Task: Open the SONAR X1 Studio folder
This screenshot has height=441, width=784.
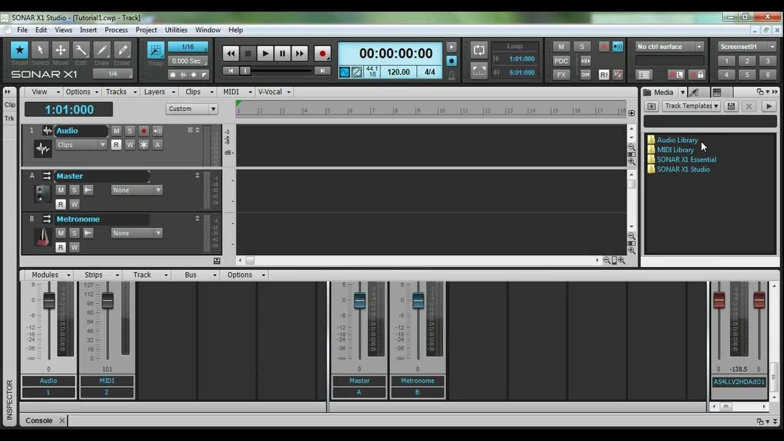Action: (x=684, y=170)
